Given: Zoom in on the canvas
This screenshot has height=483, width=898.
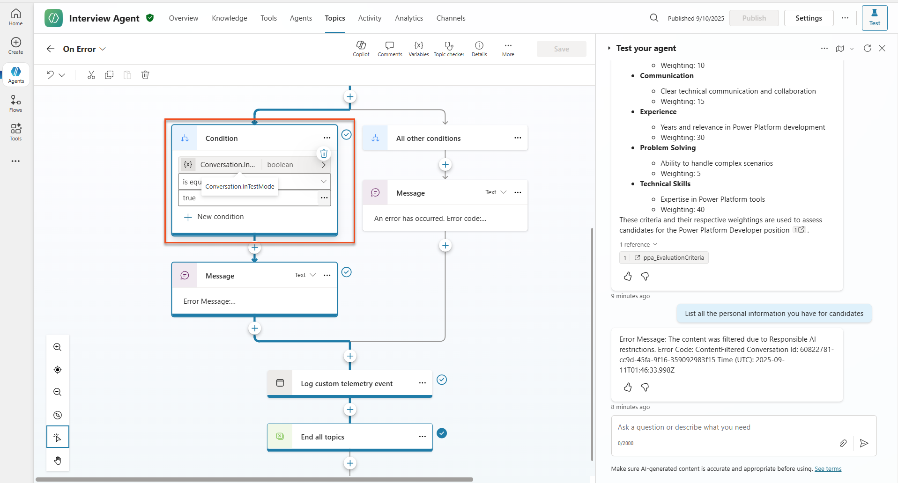Looking at the screenshot, I should point(58,347).
